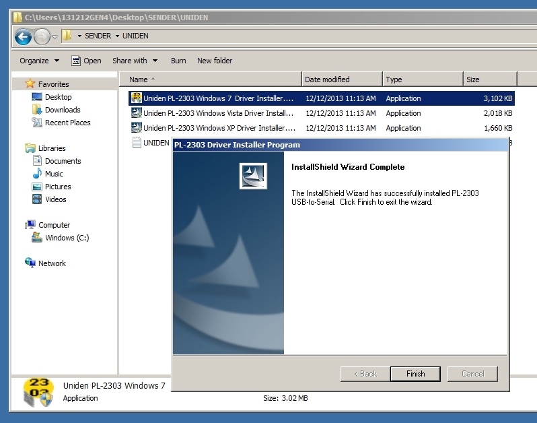Click New folder in the toolbar
Image resolution: width=537 pixels, height=423 pixels.
pyautogui.click(x=215, y=61)
